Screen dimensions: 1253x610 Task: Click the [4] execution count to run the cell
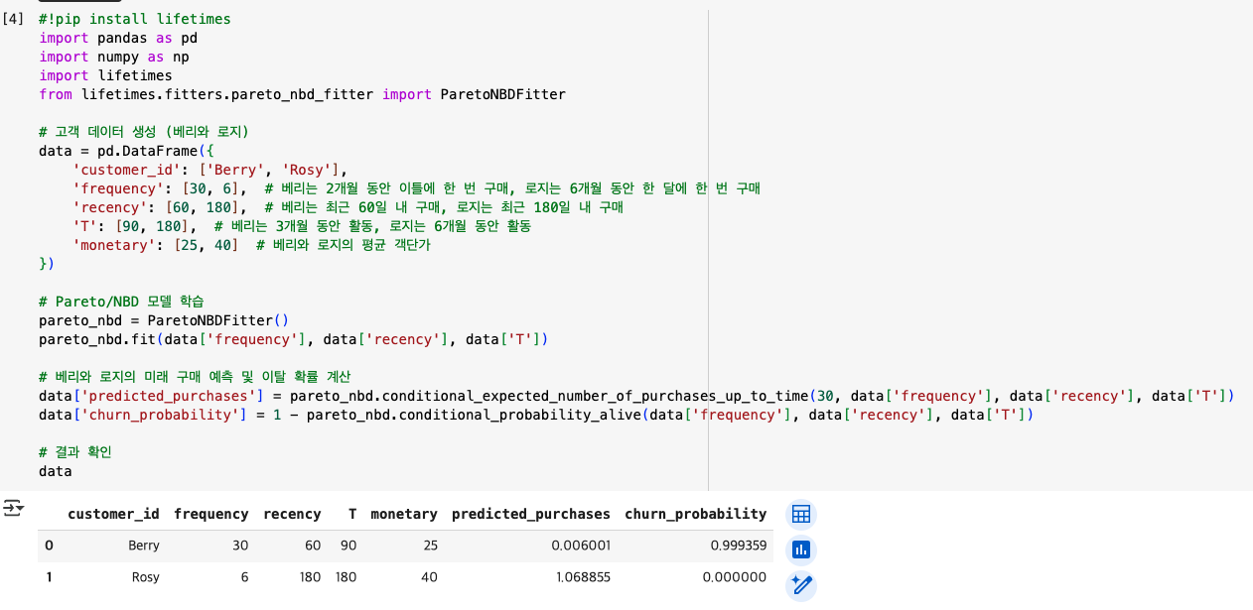click(13, 19)
